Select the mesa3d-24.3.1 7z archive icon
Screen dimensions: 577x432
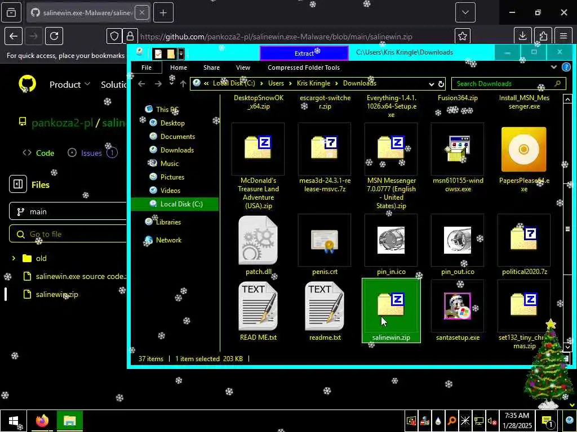324,148
